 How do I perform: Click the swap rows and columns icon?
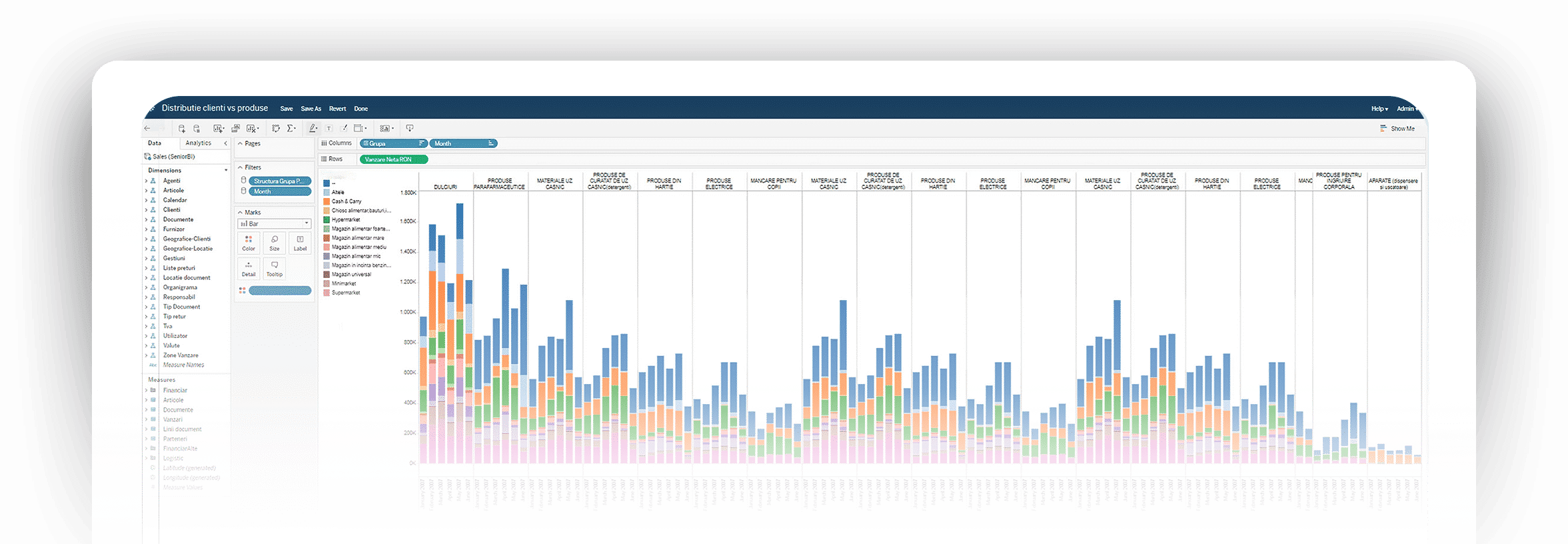click(x=276, y=128)
